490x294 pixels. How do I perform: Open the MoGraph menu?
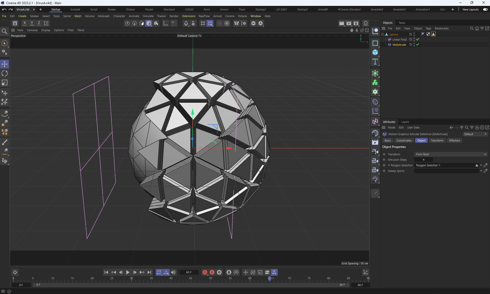pos(104,16)
